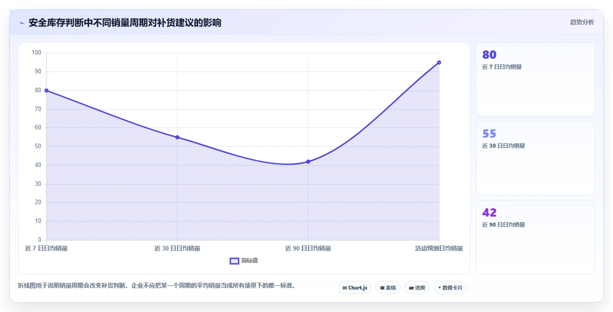The image size is (613, 312).
Task: Toggle the 指标值 legend item
Action: pyautogui.click(x=244, y=261)
